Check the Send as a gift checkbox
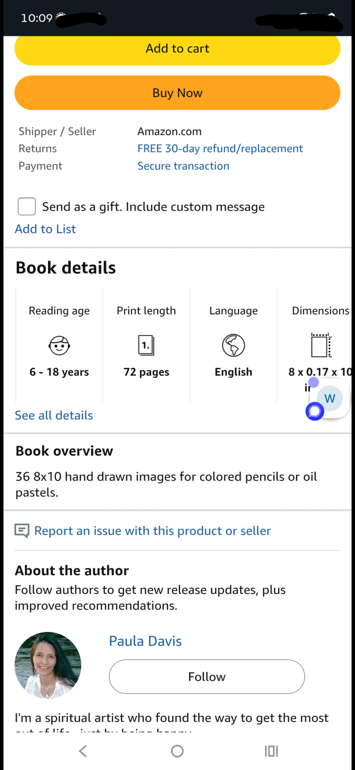 coord(27,206)
